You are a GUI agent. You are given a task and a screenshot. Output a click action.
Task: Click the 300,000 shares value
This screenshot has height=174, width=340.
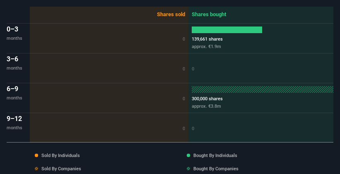(207, 99)
